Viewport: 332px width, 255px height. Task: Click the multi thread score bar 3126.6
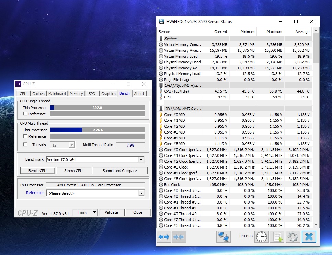point(98,130)
